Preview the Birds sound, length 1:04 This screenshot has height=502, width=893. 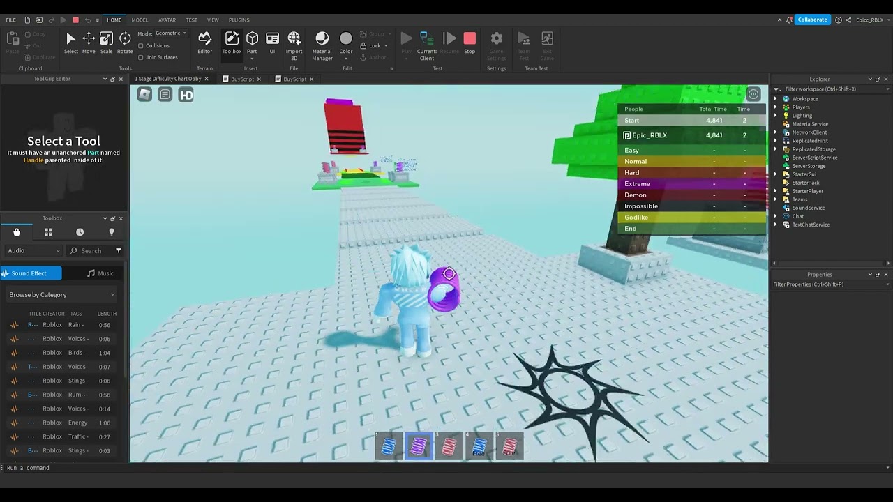14,353
